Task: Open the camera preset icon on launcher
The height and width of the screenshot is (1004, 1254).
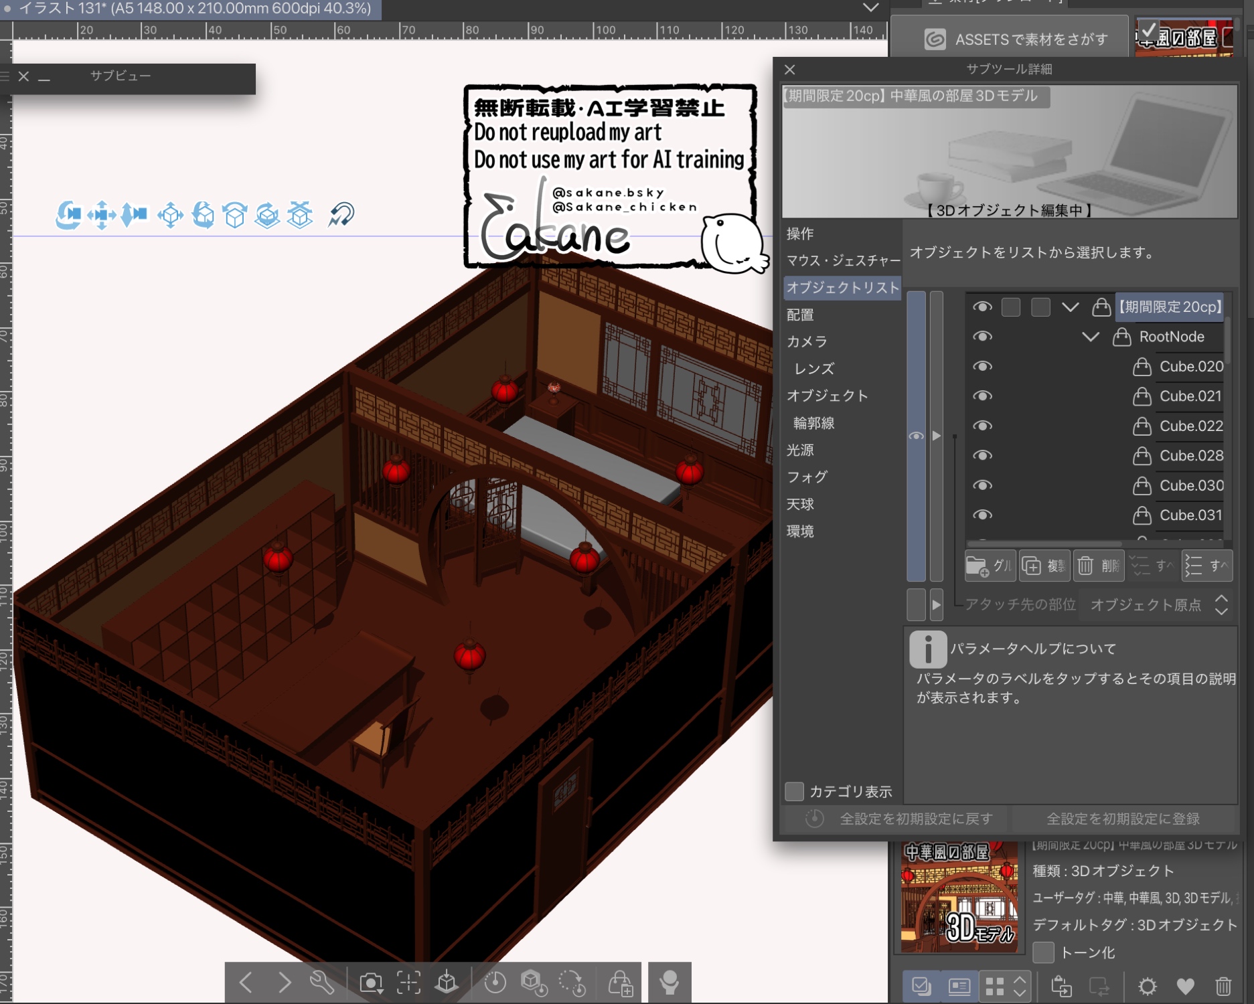Action: coord(371,983)
